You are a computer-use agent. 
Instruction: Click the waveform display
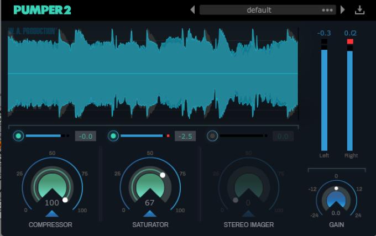[153, 74]
